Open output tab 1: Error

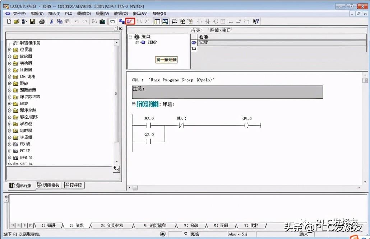click(x=48, y=226)
